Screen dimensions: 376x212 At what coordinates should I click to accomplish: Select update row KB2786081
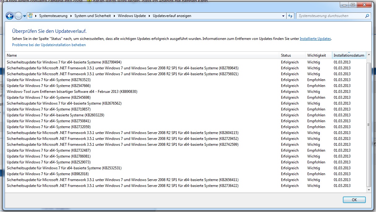point(185,156)
